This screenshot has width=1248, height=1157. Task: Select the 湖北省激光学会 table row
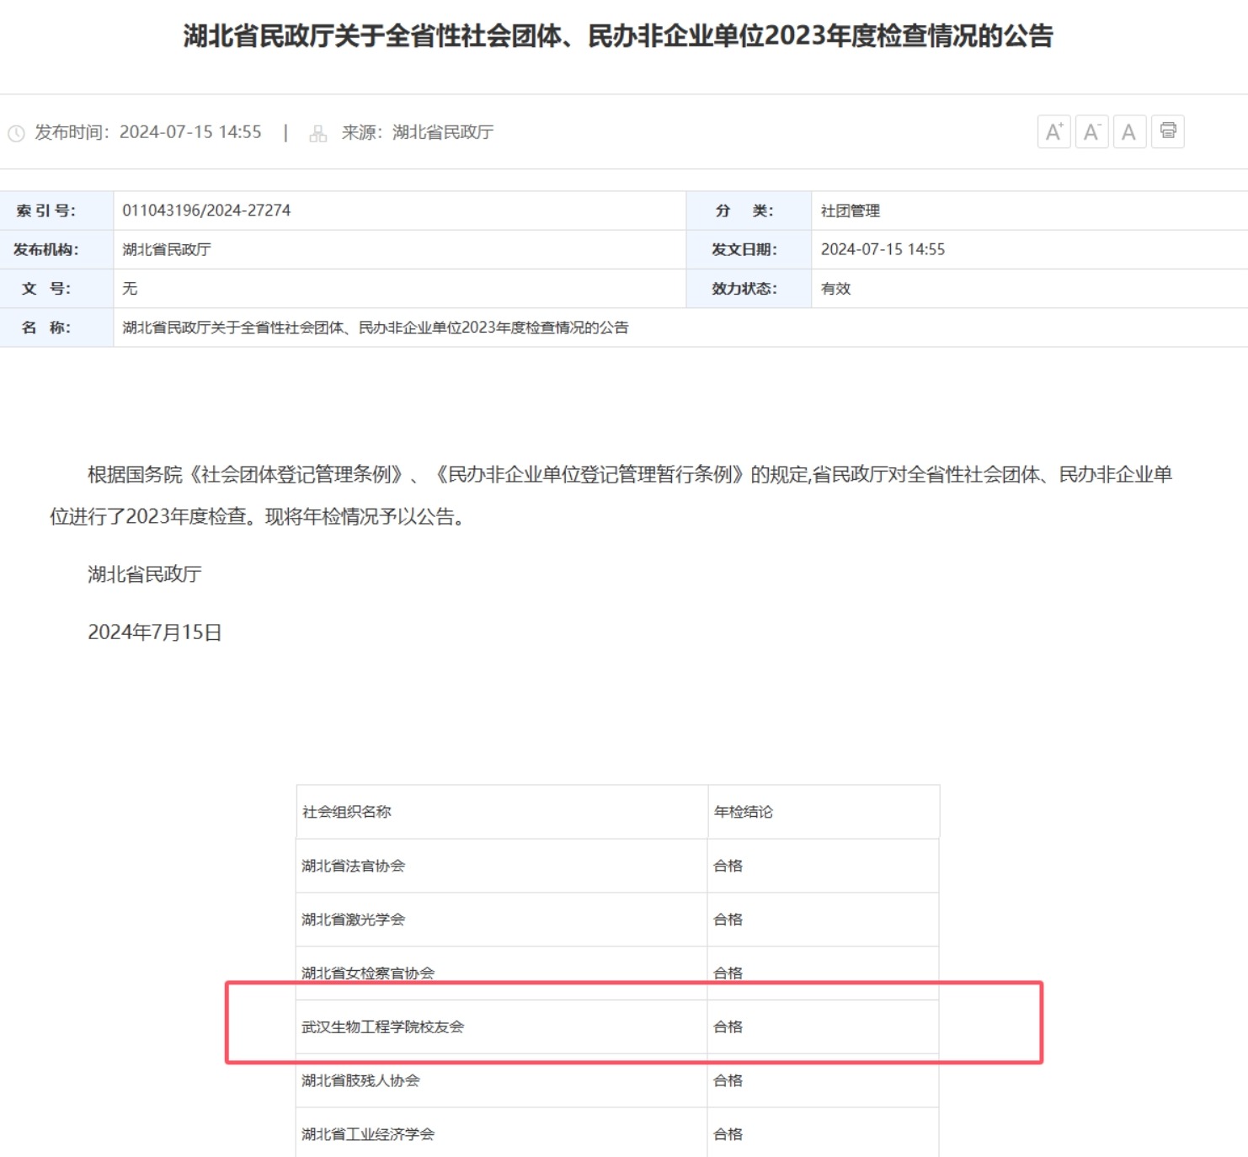pos(354,920)
